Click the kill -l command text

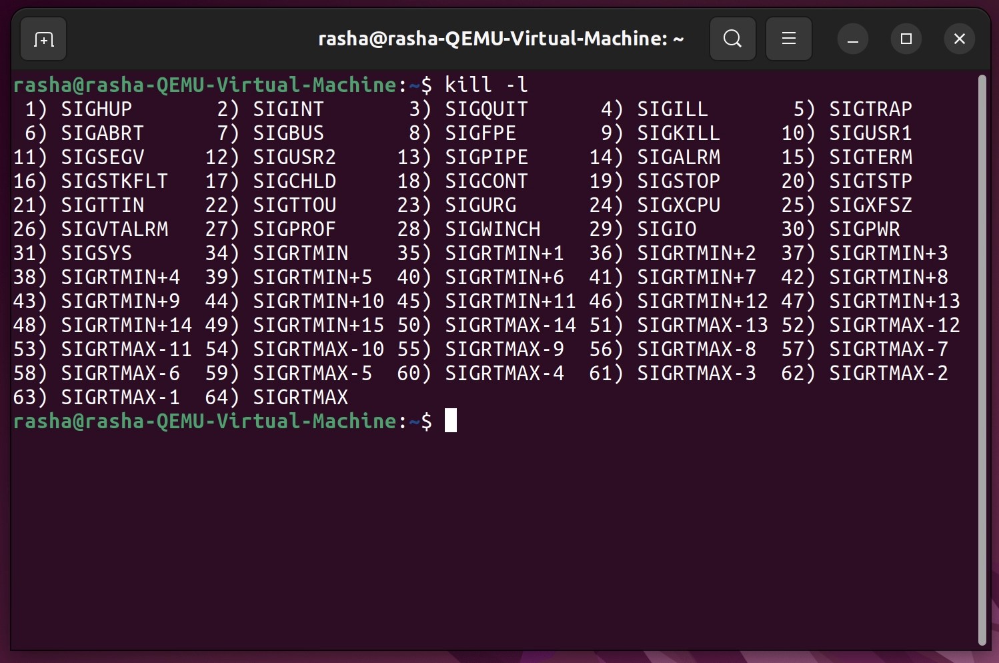pos(487,84)
